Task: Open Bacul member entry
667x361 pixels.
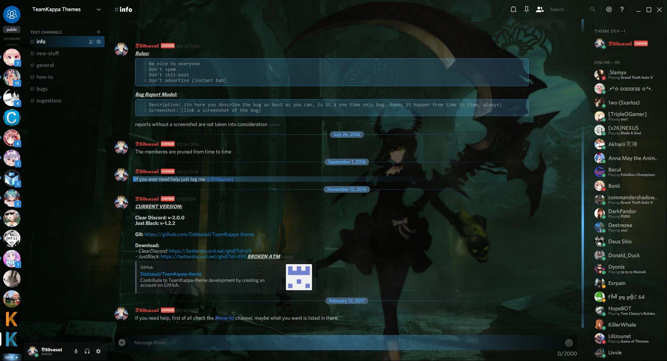Action: 625,172
